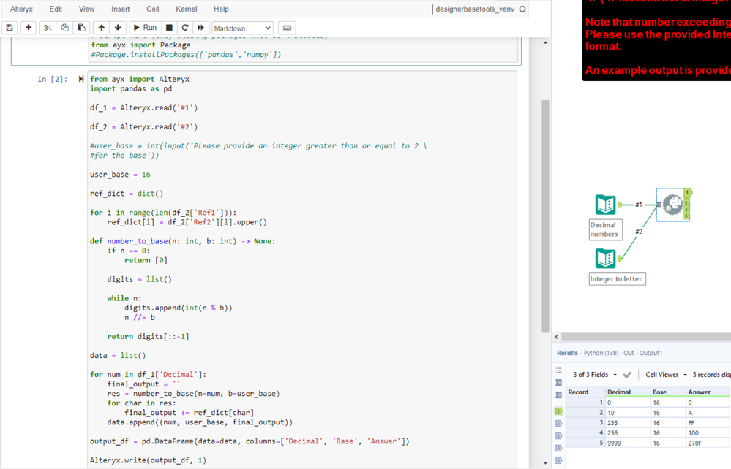Select the Integer to letter input tool
This screenshot has height=469, width=731.
click(x=605, y=259)
